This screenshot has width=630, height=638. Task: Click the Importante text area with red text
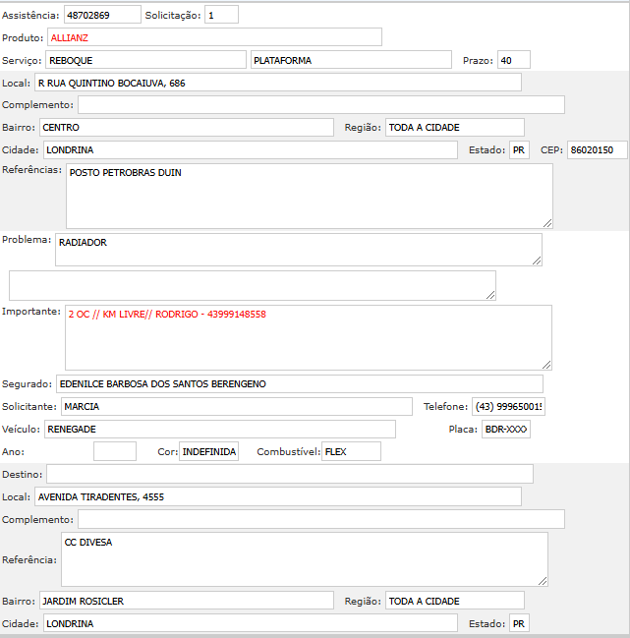click(x=308, y=336)
